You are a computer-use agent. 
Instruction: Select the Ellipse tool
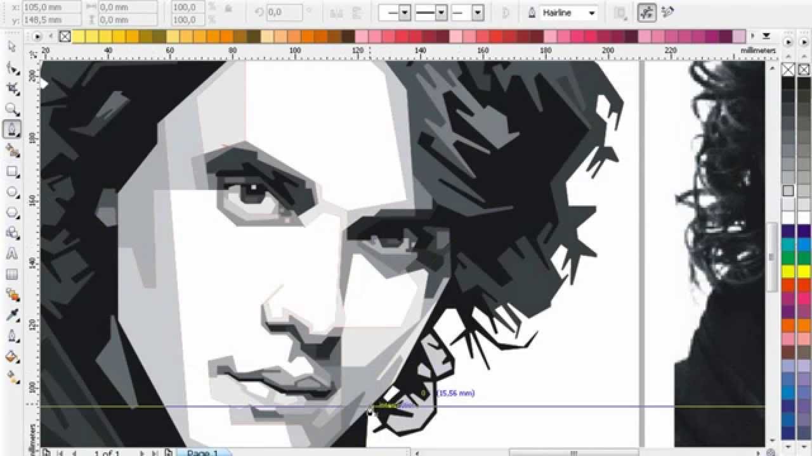tap(11, 192)
